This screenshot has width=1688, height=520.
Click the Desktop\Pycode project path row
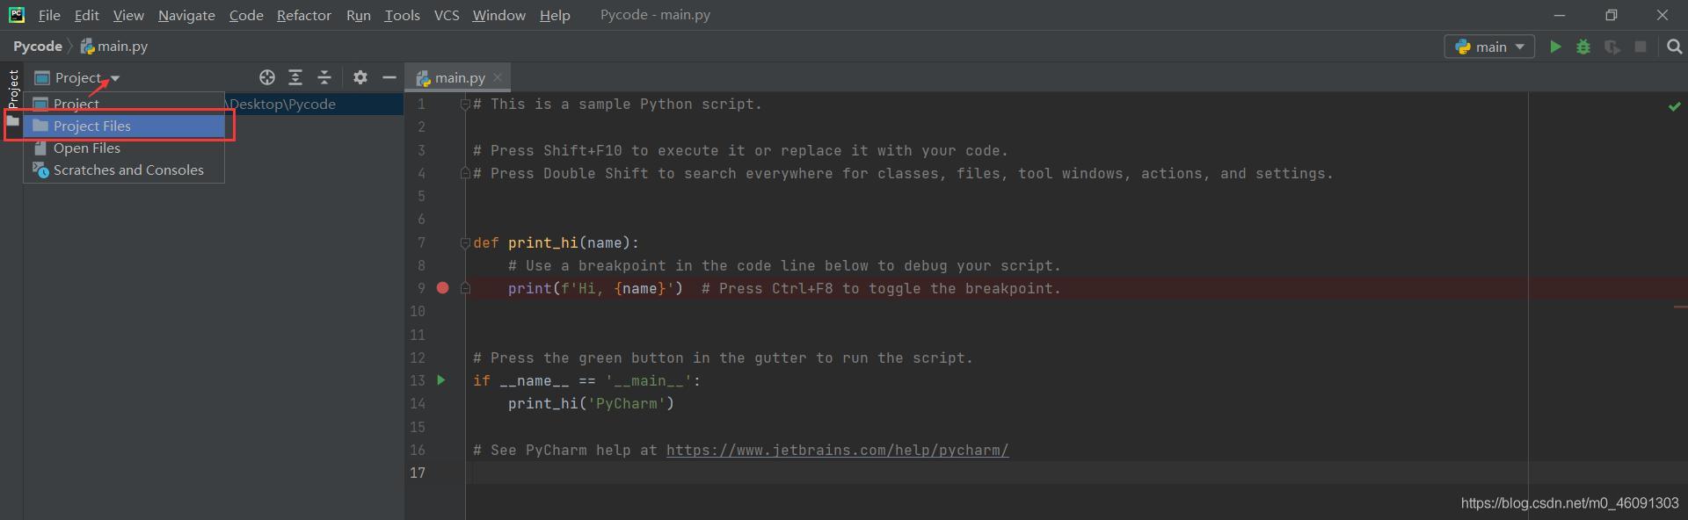click(314, 104)
